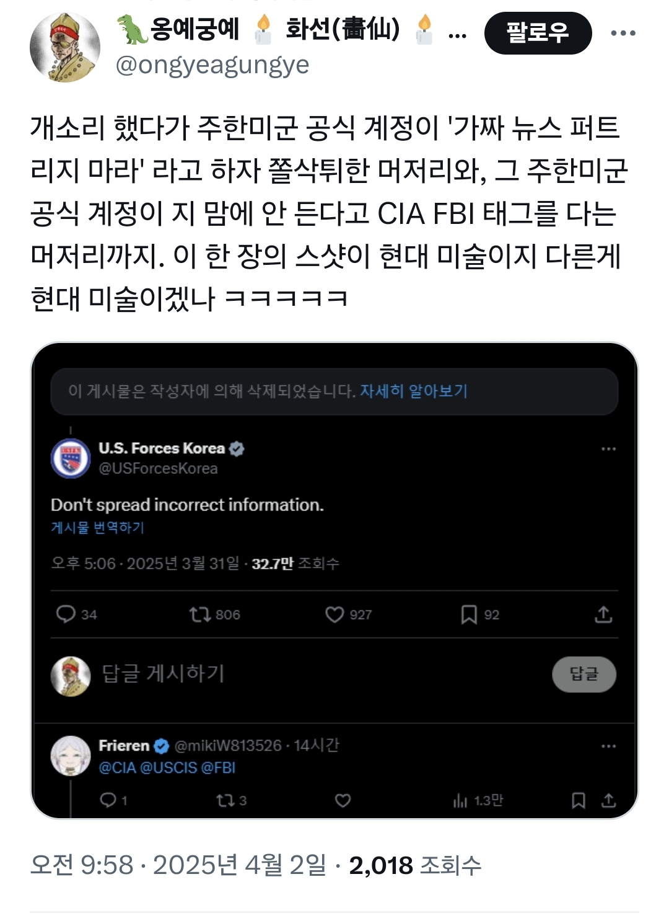This screenshot has width=669, height=918.
Task: Submit with the gray 답글 button
Action: pyautogui.click(x=584, y=674)
